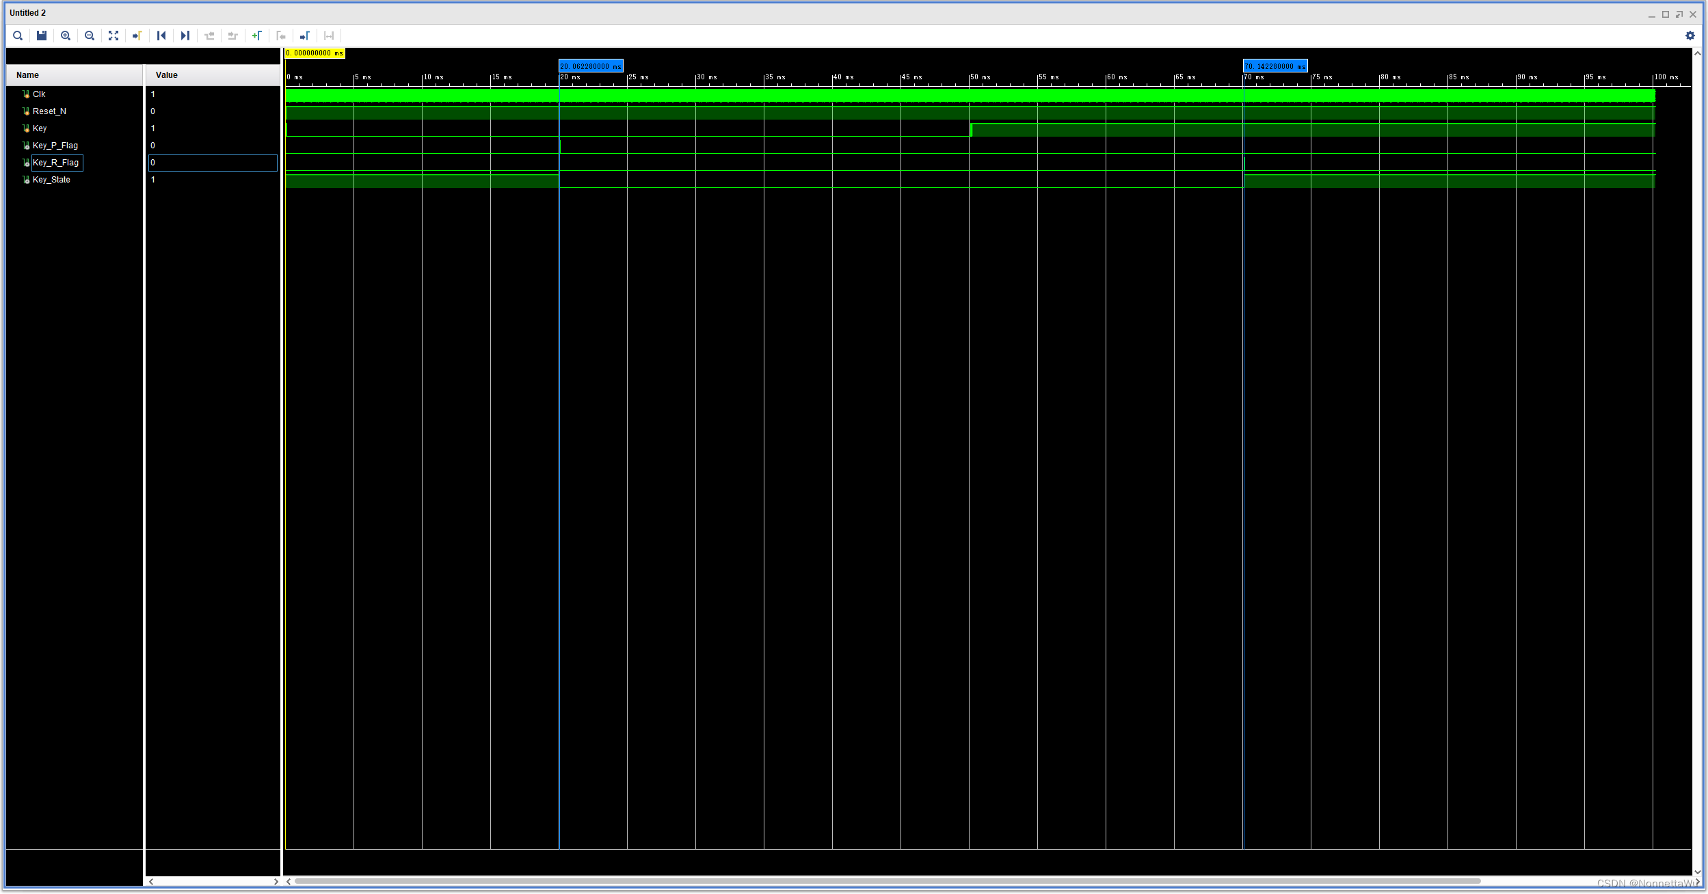Click the Zoom Out icon

tap(90, 36)
